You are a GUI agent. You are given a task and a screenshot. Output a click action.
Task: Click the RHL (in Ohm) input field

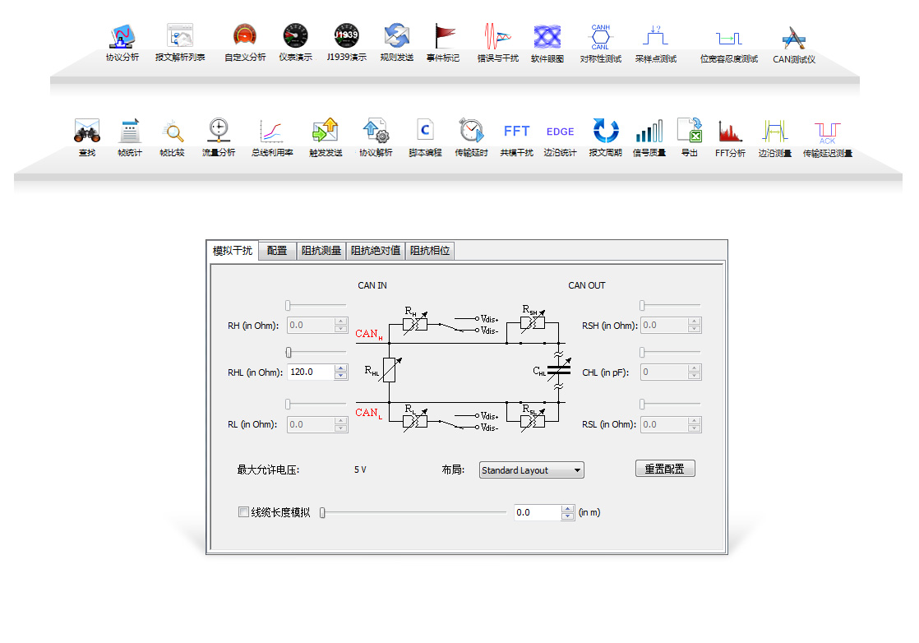pos(311,372)
